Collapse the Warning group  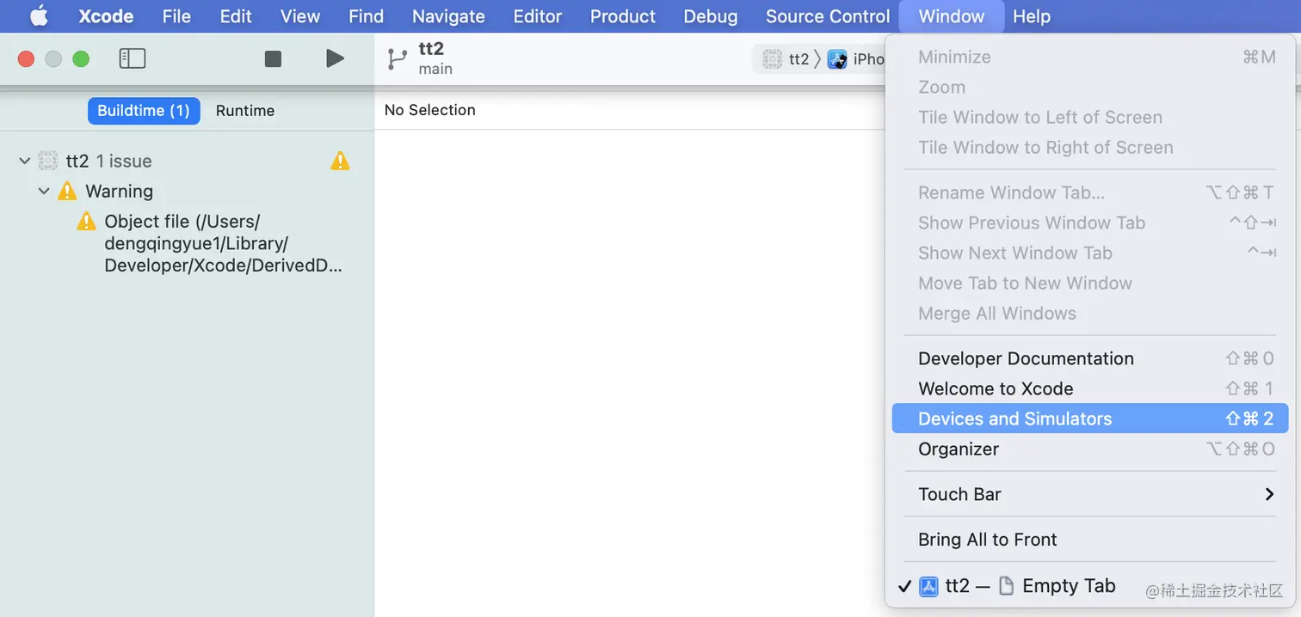44,191
